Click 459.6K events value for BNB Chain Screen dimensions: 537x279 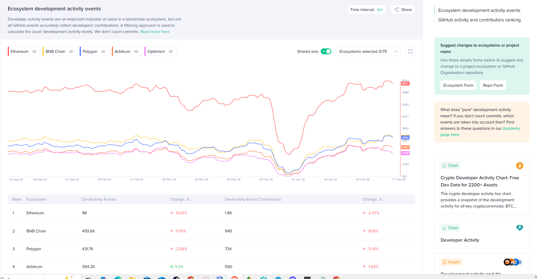click(89, 231)
